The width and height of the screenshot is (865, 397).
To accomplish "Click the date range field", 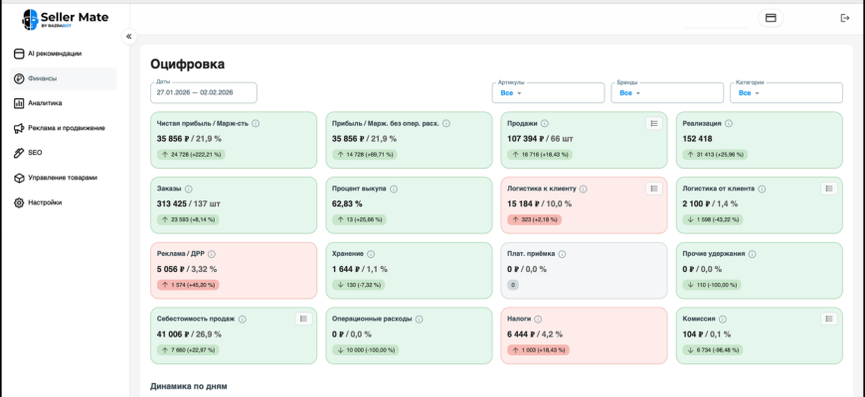I will point(203,92).
